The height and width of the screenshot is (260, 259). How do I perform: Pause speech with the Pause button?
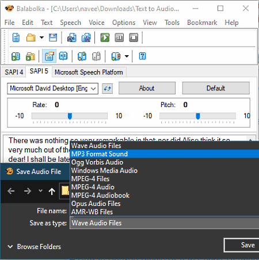coord(119,37)
